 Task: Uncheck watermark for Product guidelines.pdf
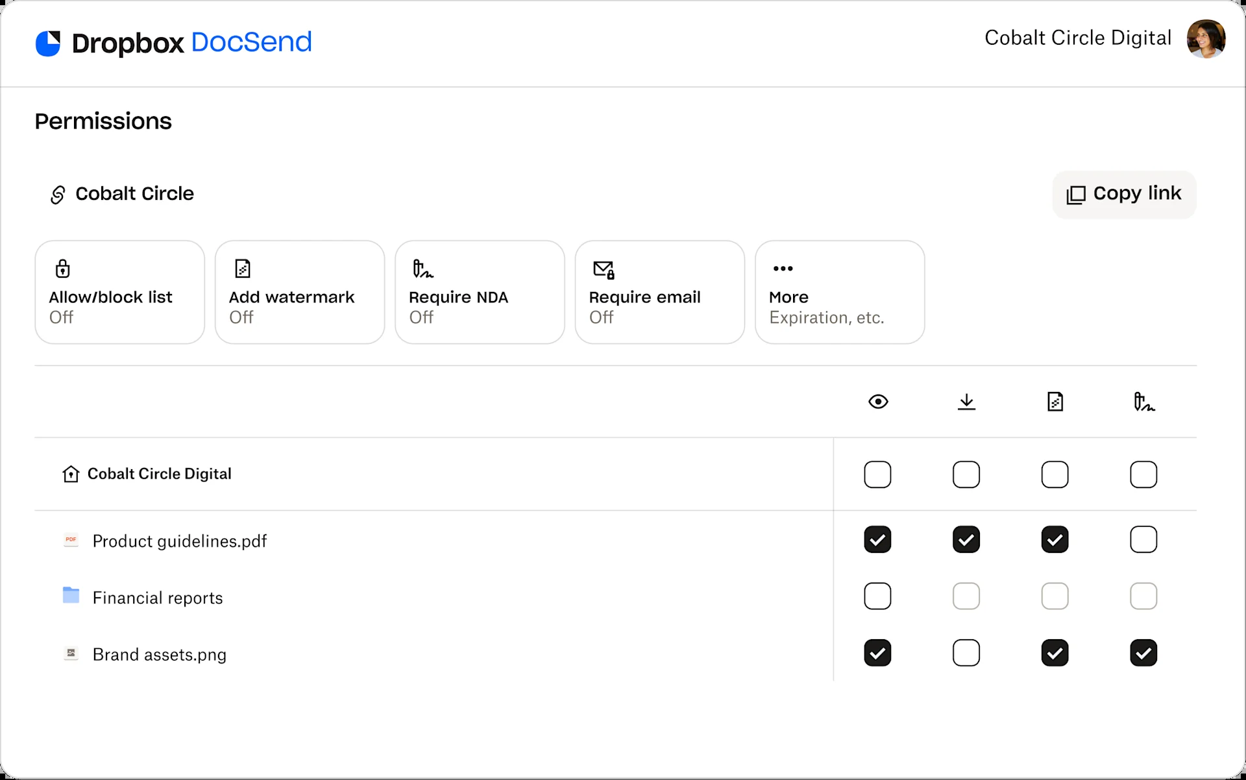point(1055,539)
